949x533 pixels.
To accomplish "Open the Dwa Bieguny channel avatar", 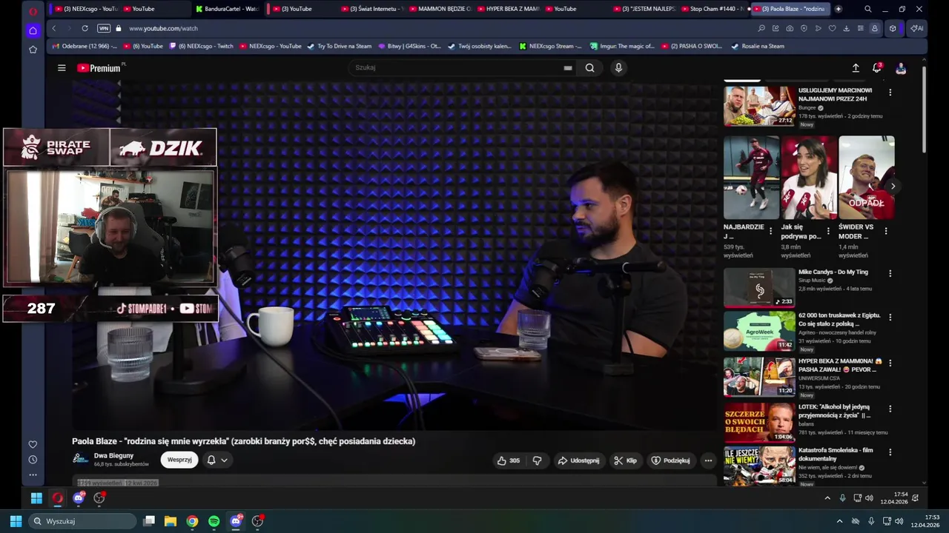I will click(80, 459).
